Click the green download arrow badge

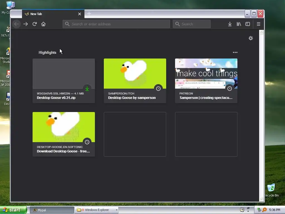[x=87, y=89]
